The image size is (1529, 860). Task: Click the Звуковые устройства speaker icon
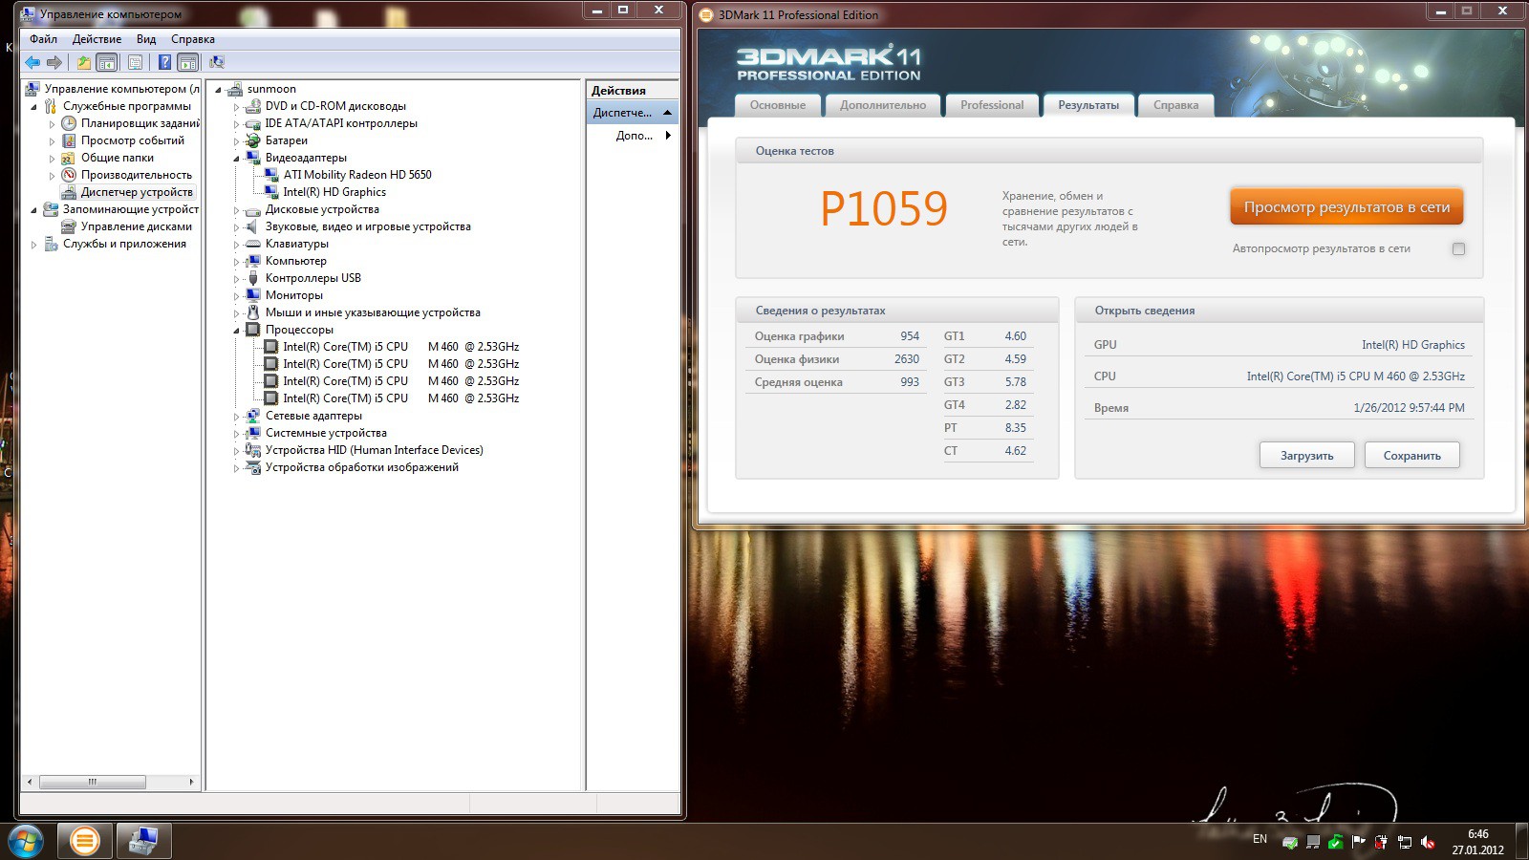point(252,226)
